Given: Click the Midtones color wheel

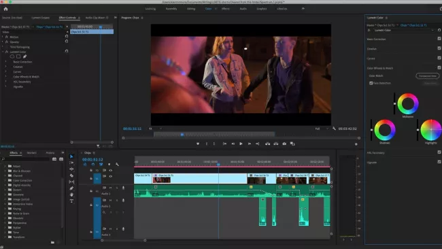Looking at the screenshot, I should [408, 104].
